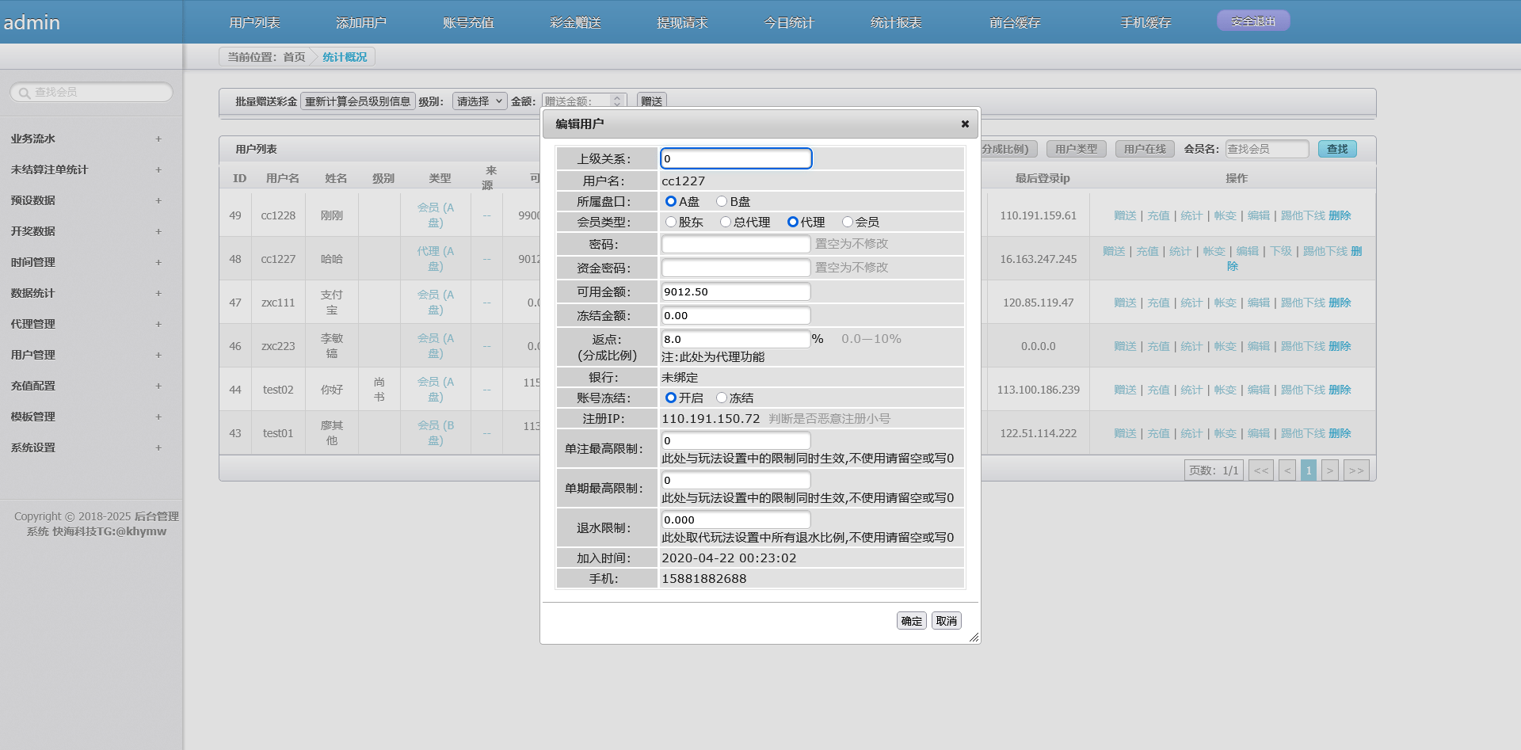Click the magnifier icon in the sidebar search box
This screenshot has height=750, width=1521.
click(24, 92)
